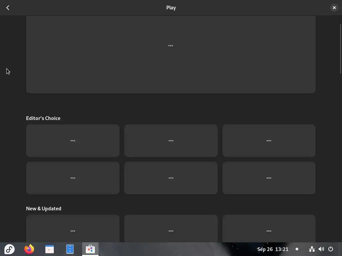Open the blue file manager taskbar icon

pyautogui.click(x=70, y=249)
